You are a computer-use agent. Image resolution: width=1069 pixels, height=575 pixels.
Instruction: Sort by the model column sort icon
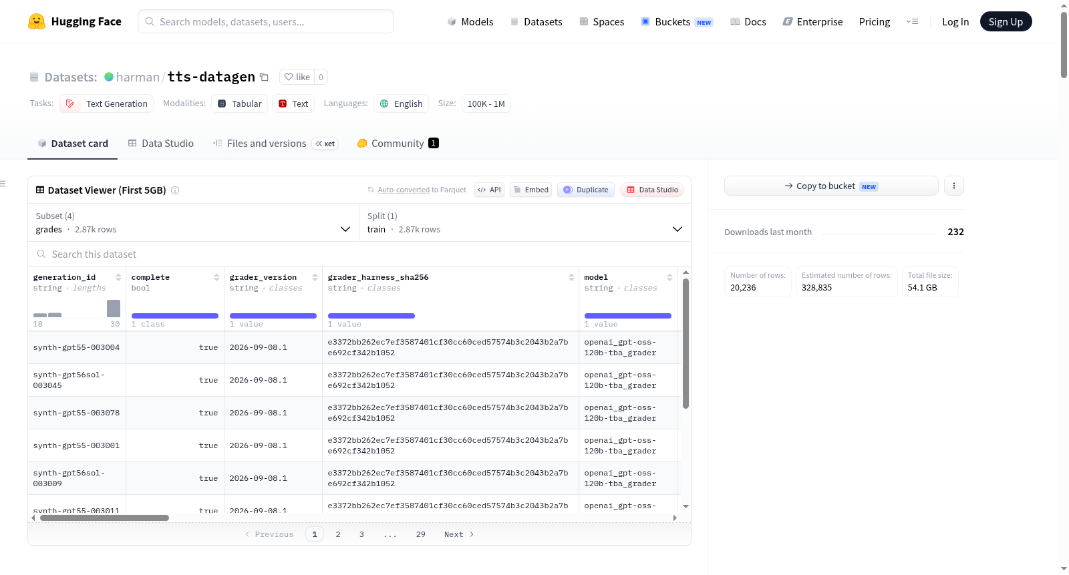tap(669, 277)
